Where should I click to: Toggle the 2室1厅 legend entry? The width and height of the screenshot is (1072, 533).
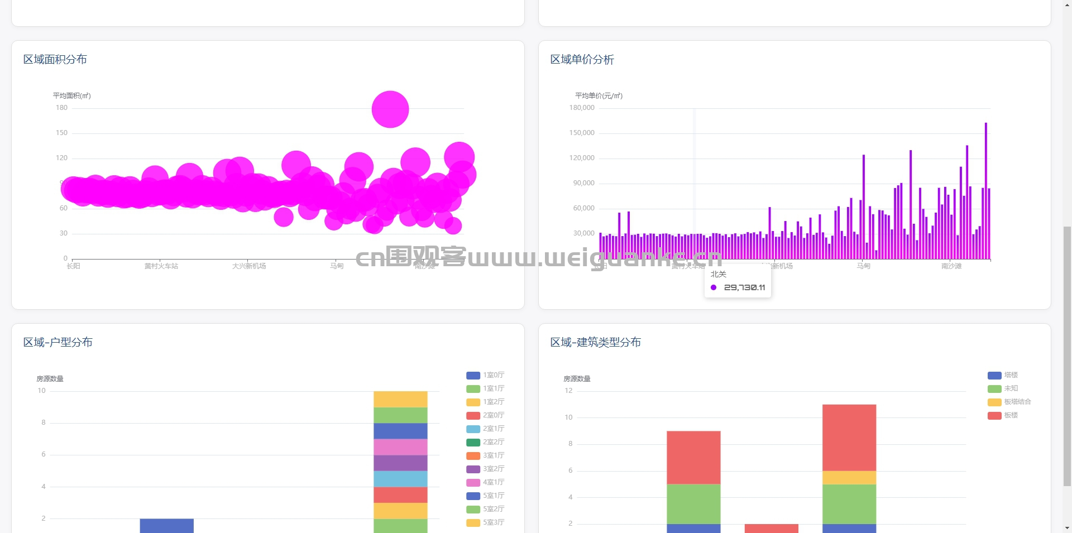tap(485, 429)
